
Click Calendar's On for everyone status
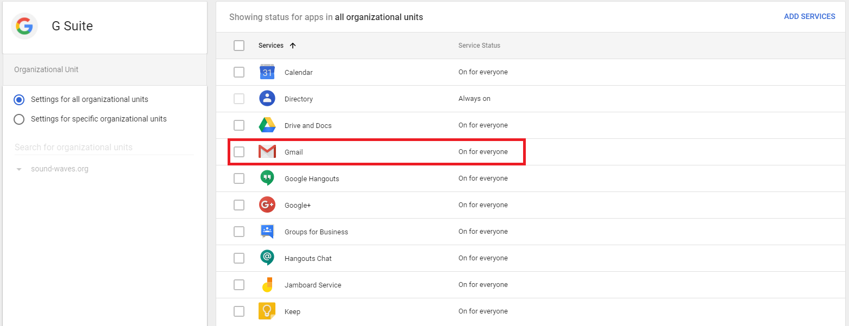coord(483,72)
